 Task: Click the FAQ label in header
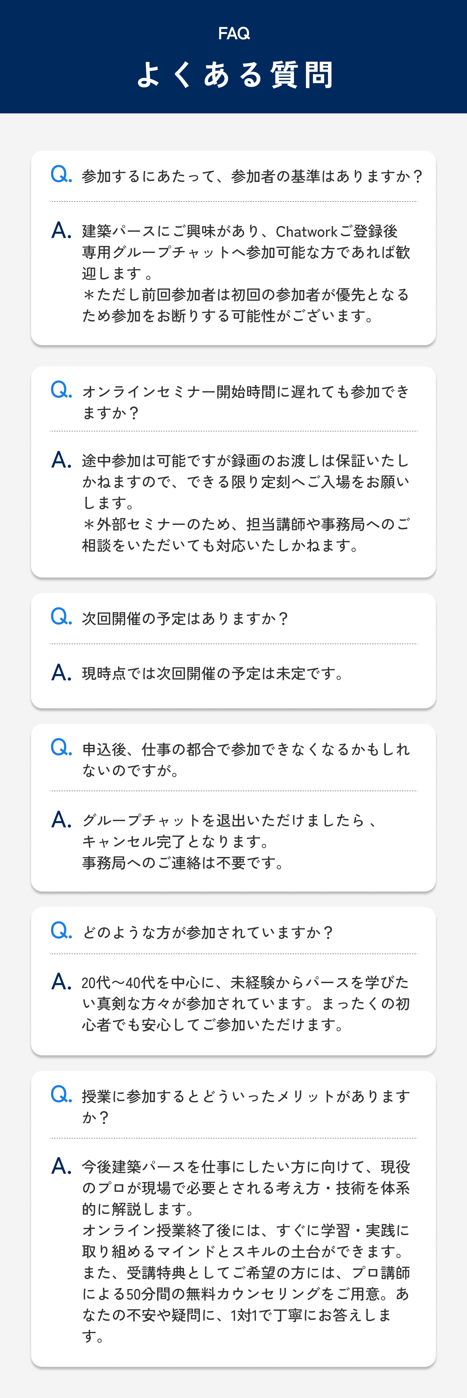click(234, 34)
